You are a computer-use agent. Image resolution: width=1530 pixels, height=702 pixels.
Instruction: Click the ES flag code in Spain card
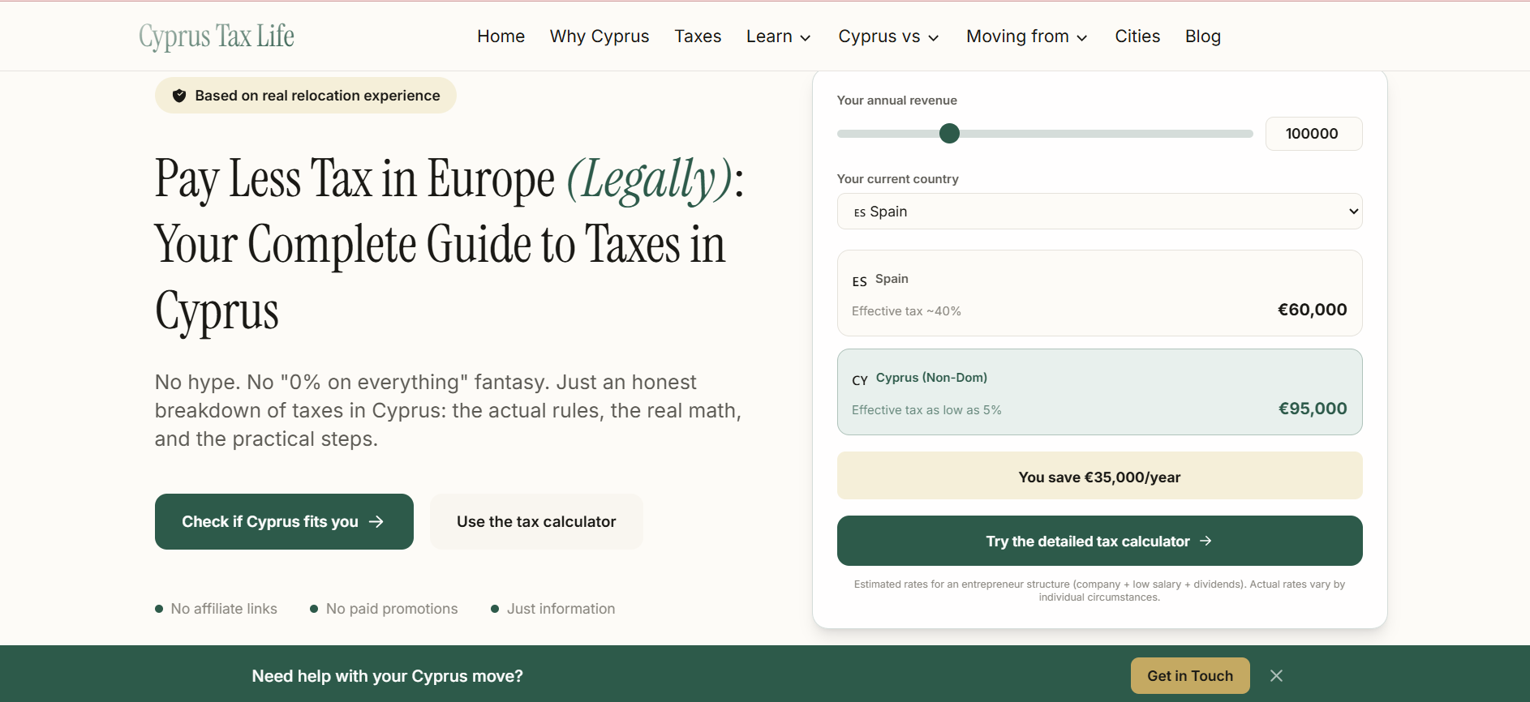(x=859, y=281)
